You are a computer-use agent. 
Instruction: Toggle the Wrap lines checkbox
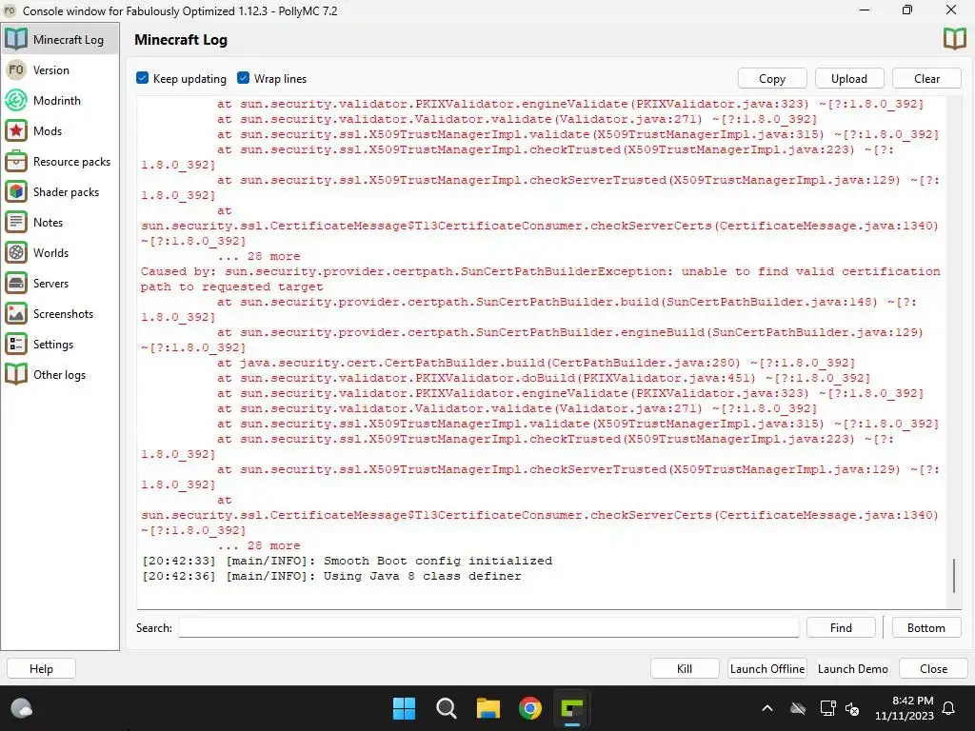[243, 78]
